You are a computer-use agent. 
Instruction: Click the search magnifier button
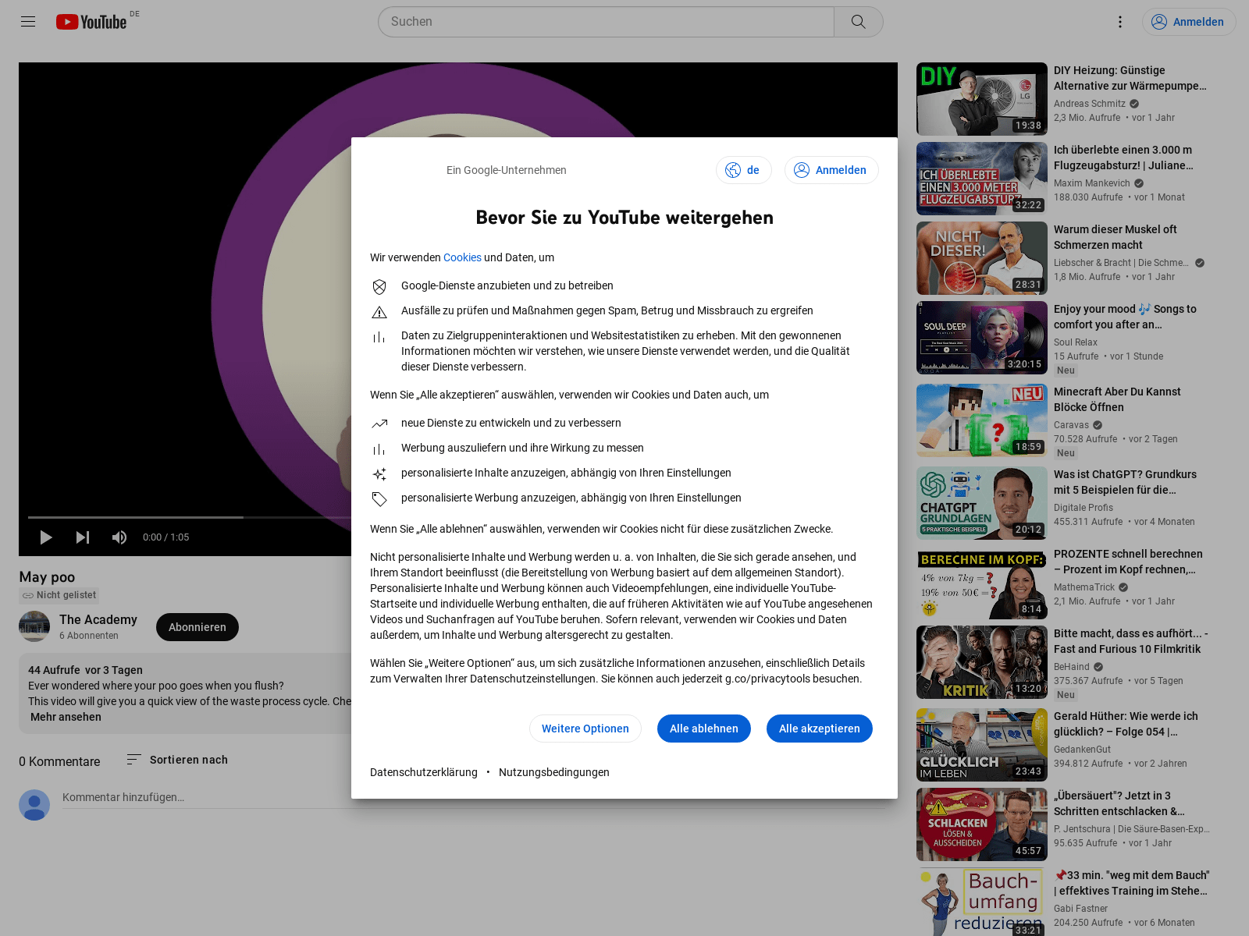pyautogui.click(x=858, y=22)
